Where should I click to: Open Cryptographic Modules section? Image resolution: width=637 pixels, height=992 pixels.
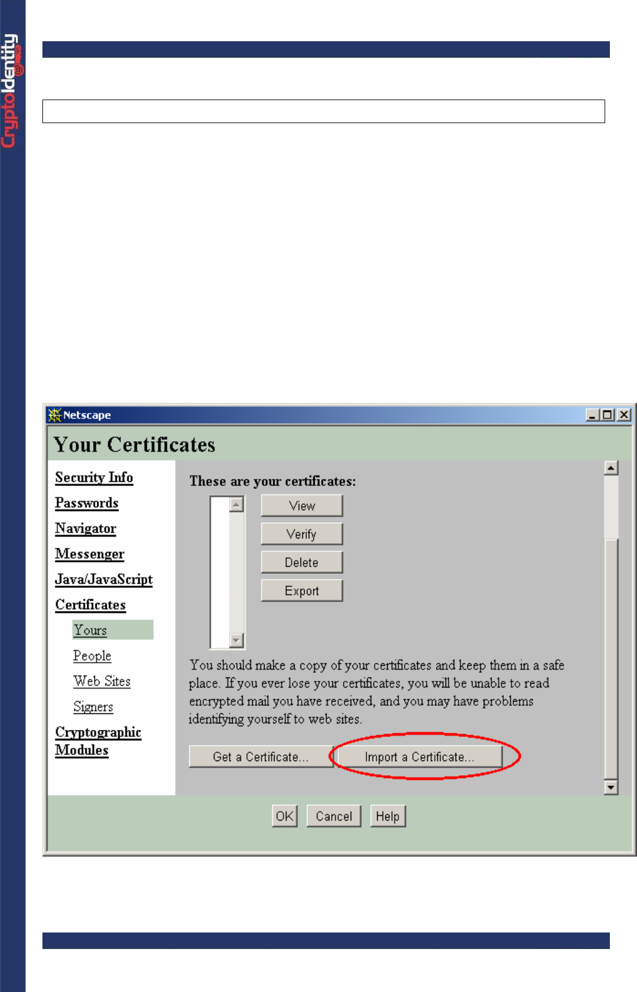point(98,741)
